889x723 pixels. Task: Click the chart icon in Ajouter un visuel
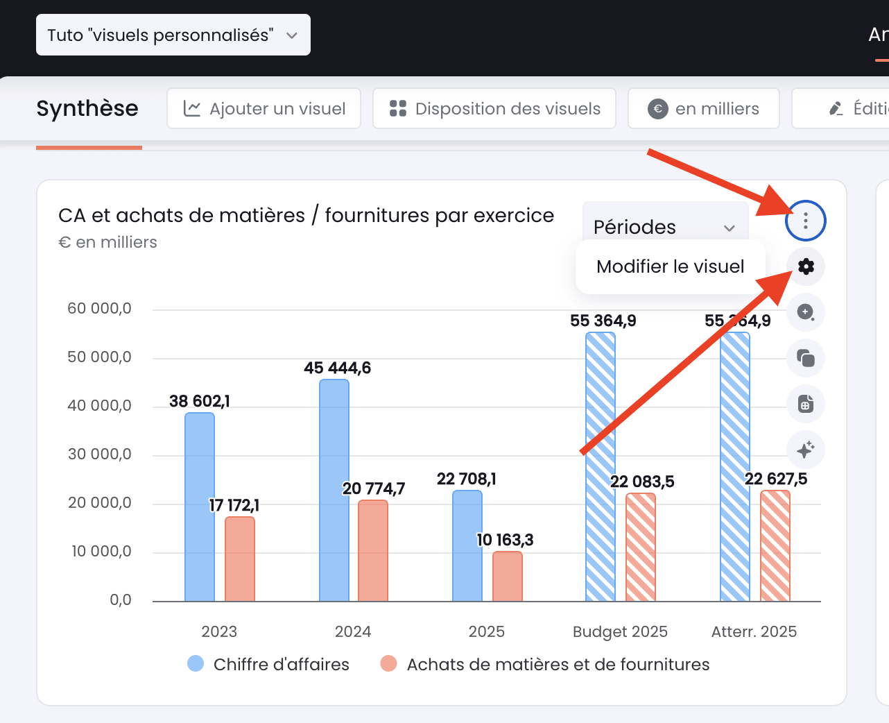point(192,108)
